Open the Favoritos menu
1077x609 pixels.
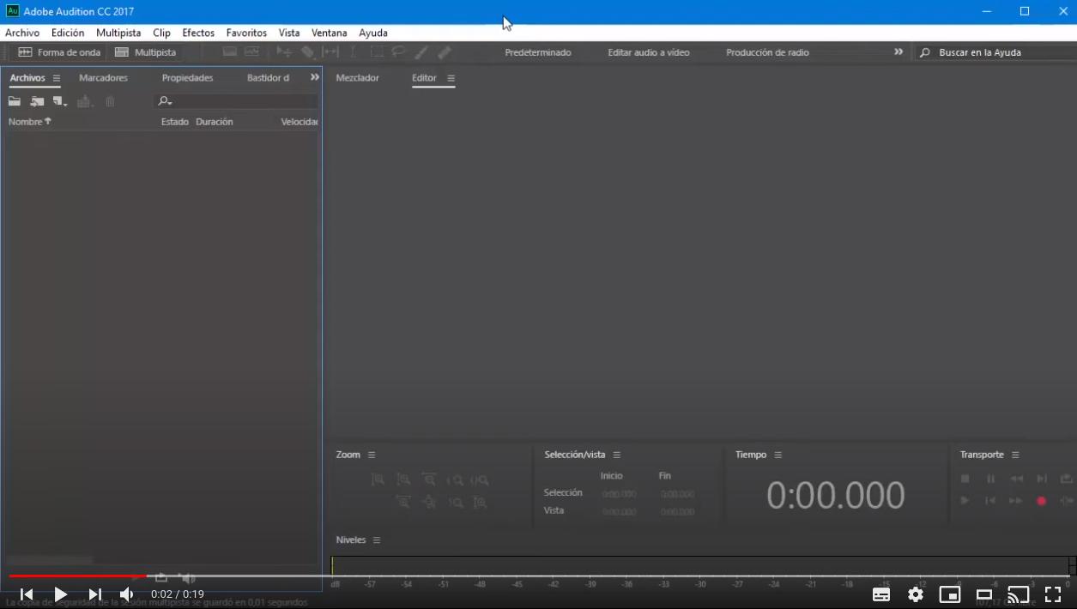pyautogui.click(x=246, y=33)
